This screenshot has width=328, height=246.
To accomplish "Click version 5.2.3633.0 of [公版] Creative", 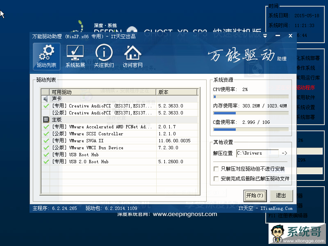I will pyautogui.click(x=171, y=113).
